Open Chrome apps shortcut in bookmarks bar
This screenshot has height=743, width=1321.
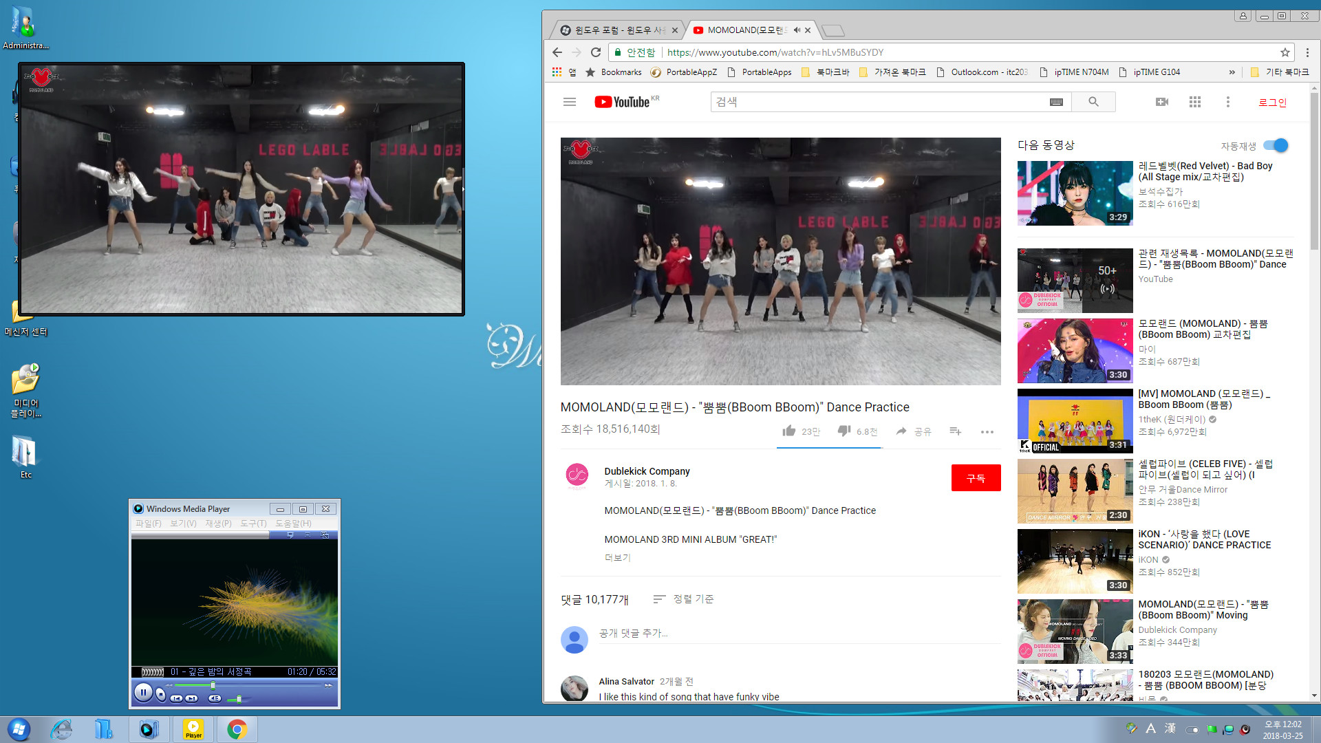pyautogui.click(x=563, y=72)
